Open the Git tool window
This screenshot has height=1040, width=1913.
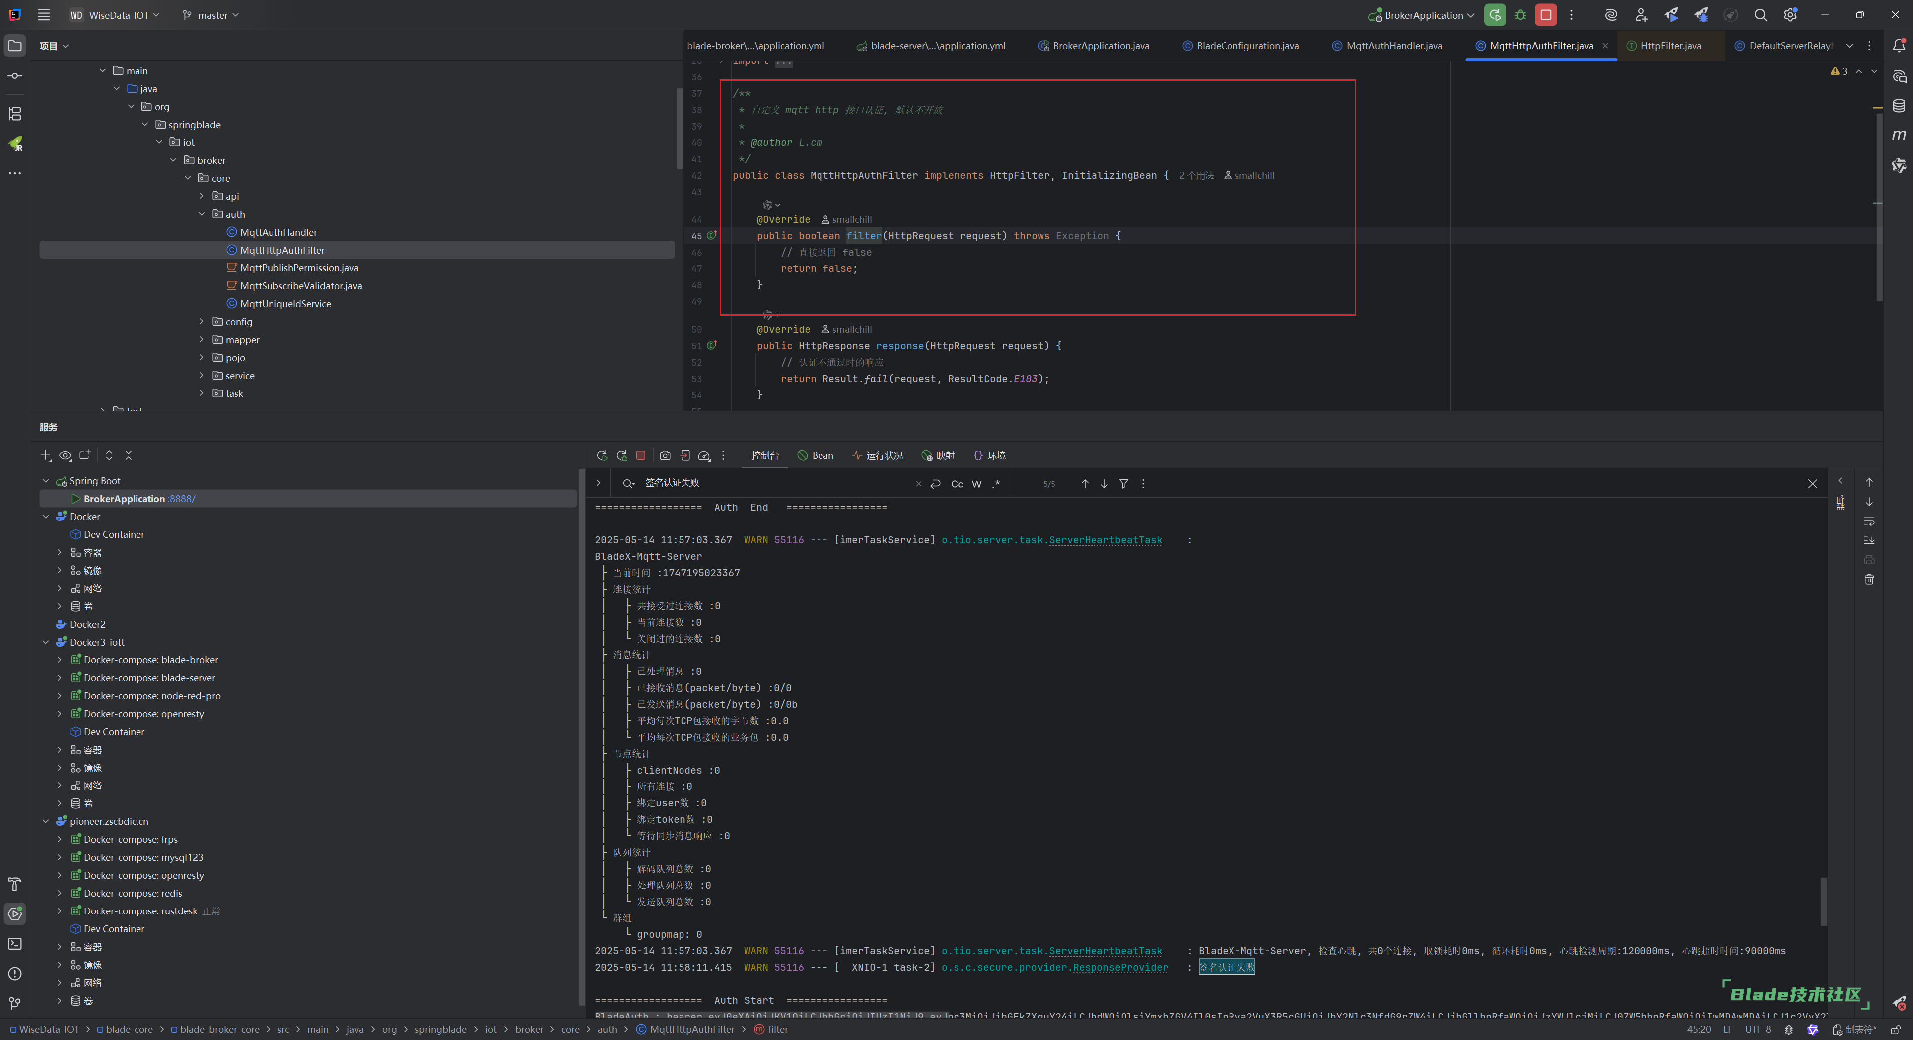coord(15,1004)
